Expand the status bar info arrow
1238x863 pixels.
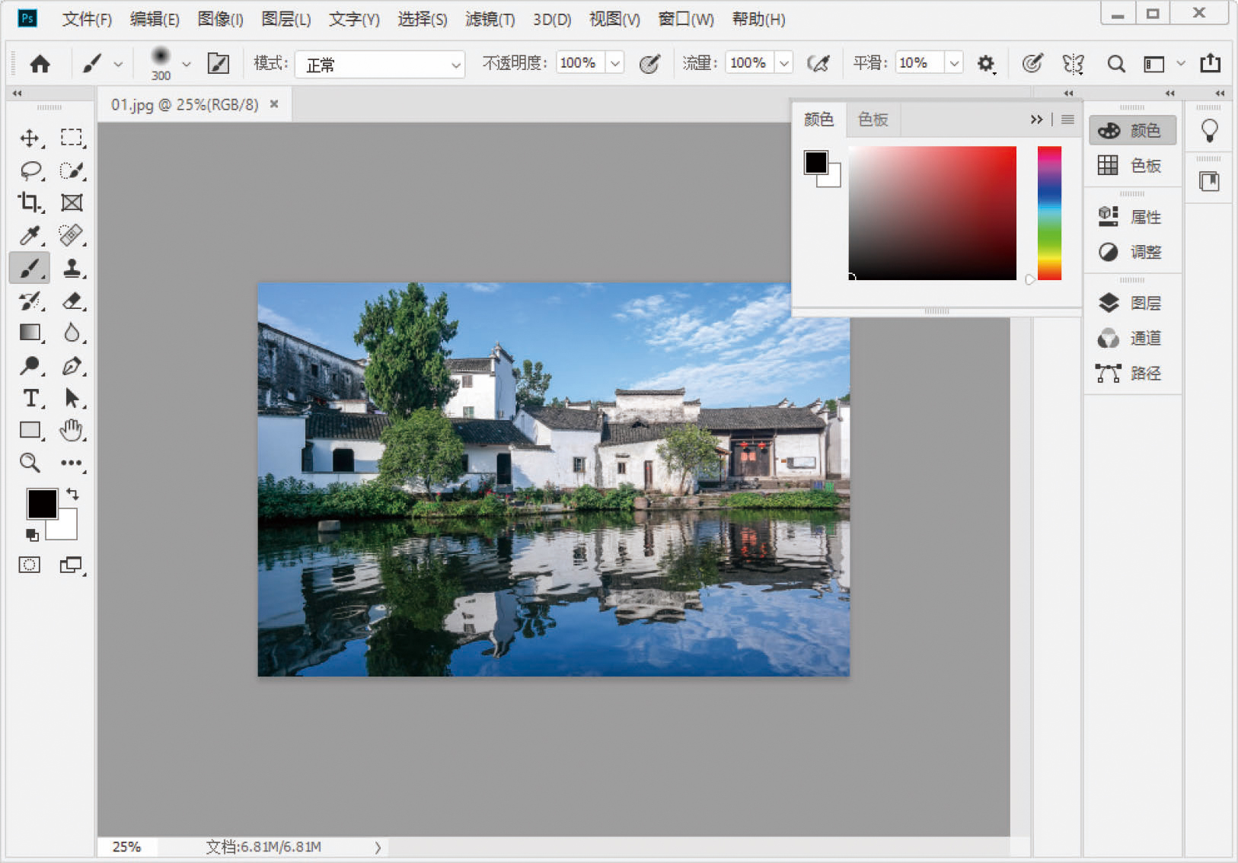click(377, 847)
